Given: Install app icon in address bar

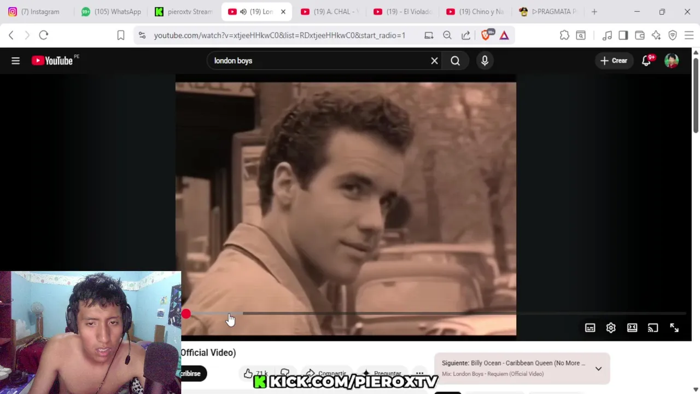Looking at the screenshot, I should 429,36.
